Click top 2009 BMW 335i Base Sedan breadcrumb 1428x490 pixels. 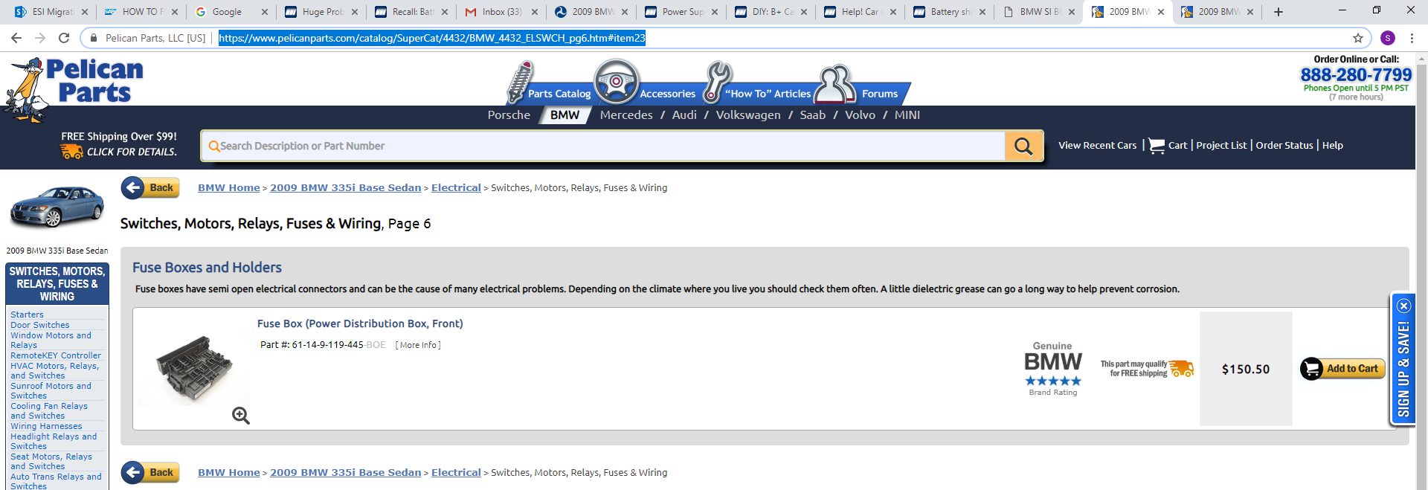coord(346,188)
